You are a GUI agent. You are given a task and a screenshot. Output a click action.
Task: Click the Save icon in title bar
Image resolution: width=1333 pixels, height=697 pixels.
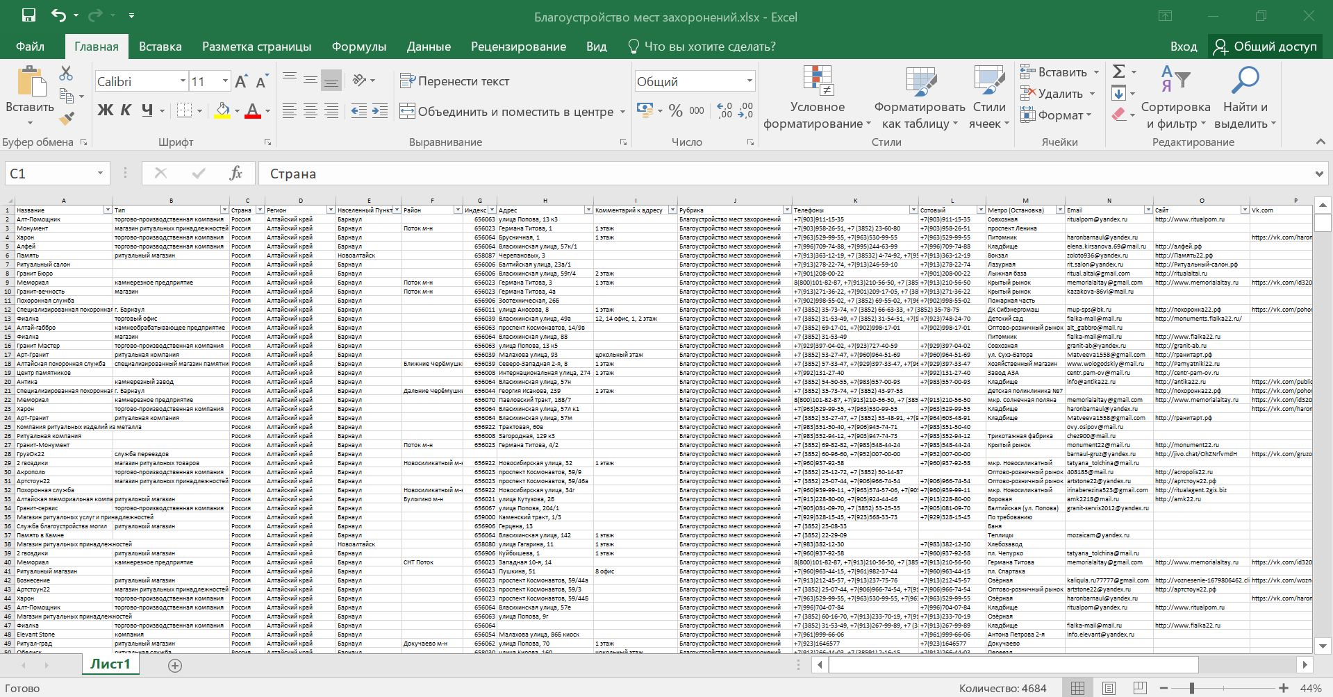tap(28, 16)
